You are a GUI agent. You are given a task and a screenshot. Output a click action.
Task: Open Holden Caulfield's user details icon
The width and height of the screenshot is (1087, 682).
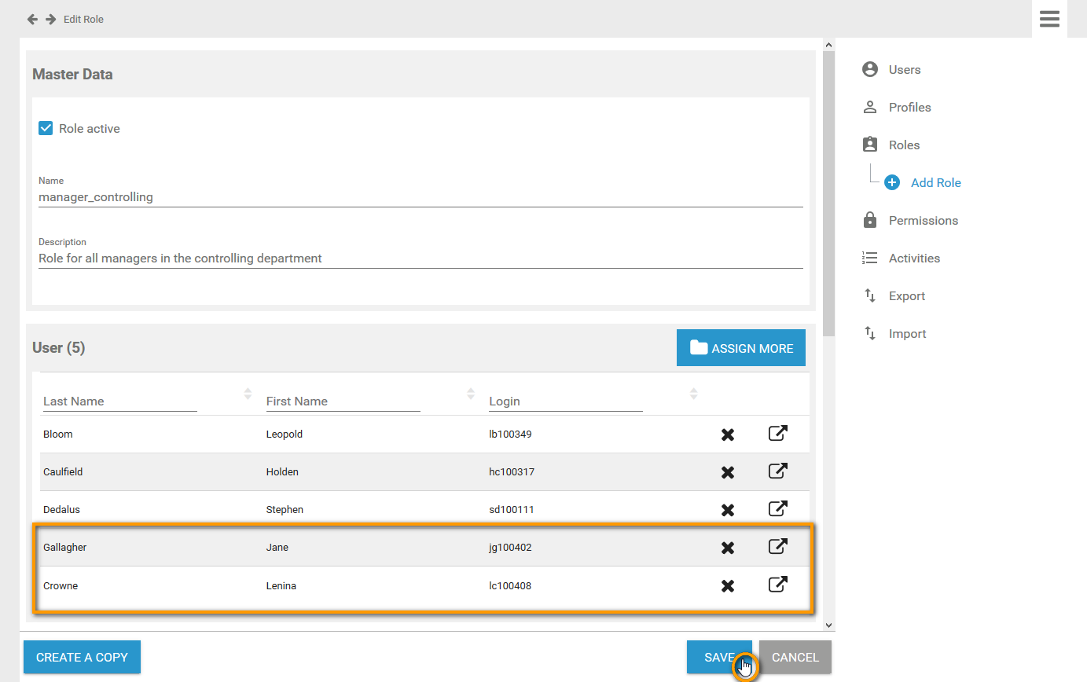[x=777, y=471]
